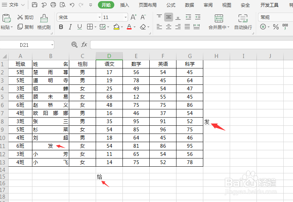Screen dimensions: 293x202
Task: Click the 语文 header cell
Action: (109, 64)
